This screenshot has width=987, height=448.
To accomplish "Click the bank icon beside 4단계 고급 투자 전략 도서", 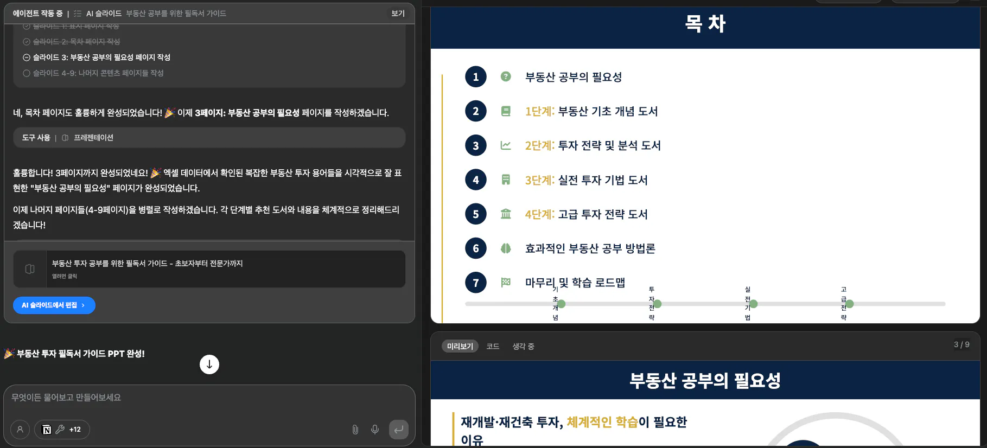I will click(x=506, y=214).
